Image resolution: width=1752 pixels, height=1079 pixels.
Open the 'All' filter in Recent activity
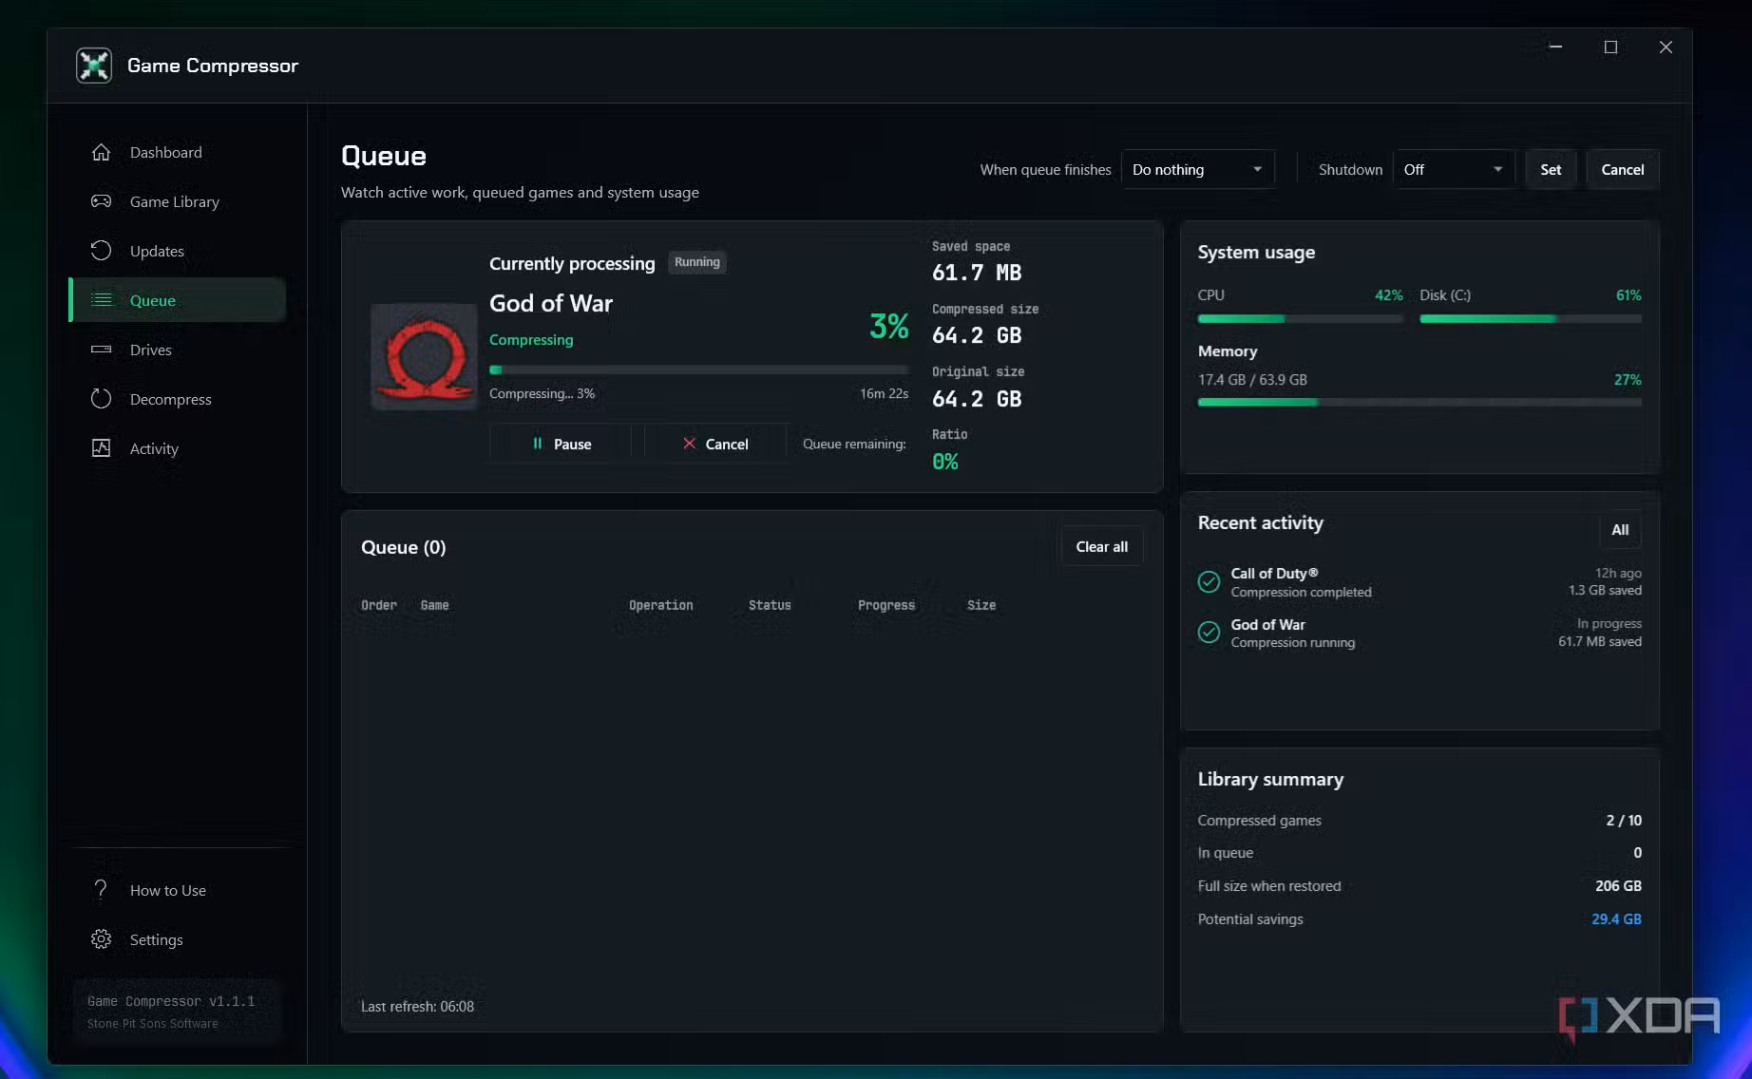1620,530
